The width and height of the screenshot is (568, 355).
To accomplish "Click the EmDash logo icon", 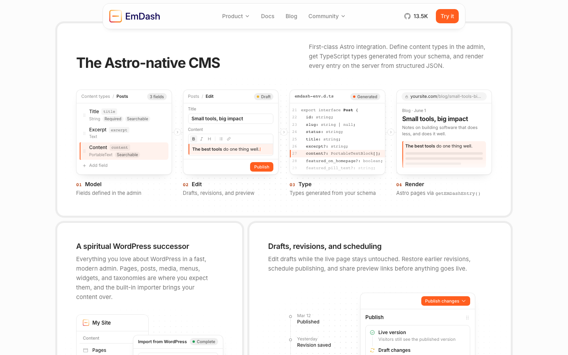I will tap(116, 16).
